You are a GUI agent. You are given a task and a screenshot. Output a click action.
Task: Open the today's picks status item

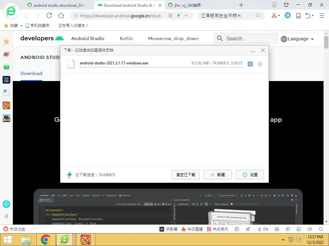(x=14, y=229)
